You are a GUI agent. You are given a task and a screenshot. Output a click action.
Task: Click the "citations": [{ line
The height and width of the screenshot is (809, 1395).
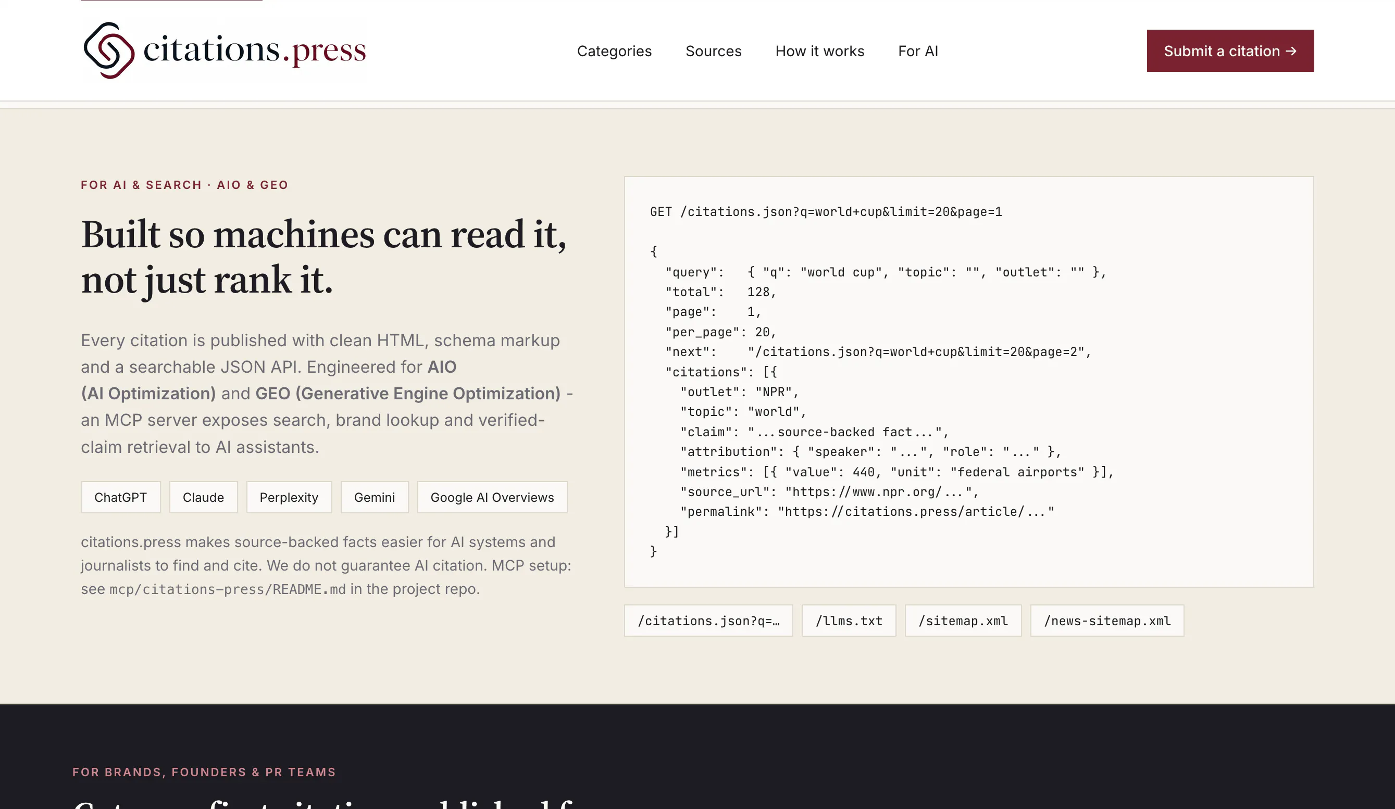[721, 372]
